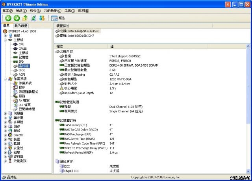Select the DirectX logo icon

10,135
